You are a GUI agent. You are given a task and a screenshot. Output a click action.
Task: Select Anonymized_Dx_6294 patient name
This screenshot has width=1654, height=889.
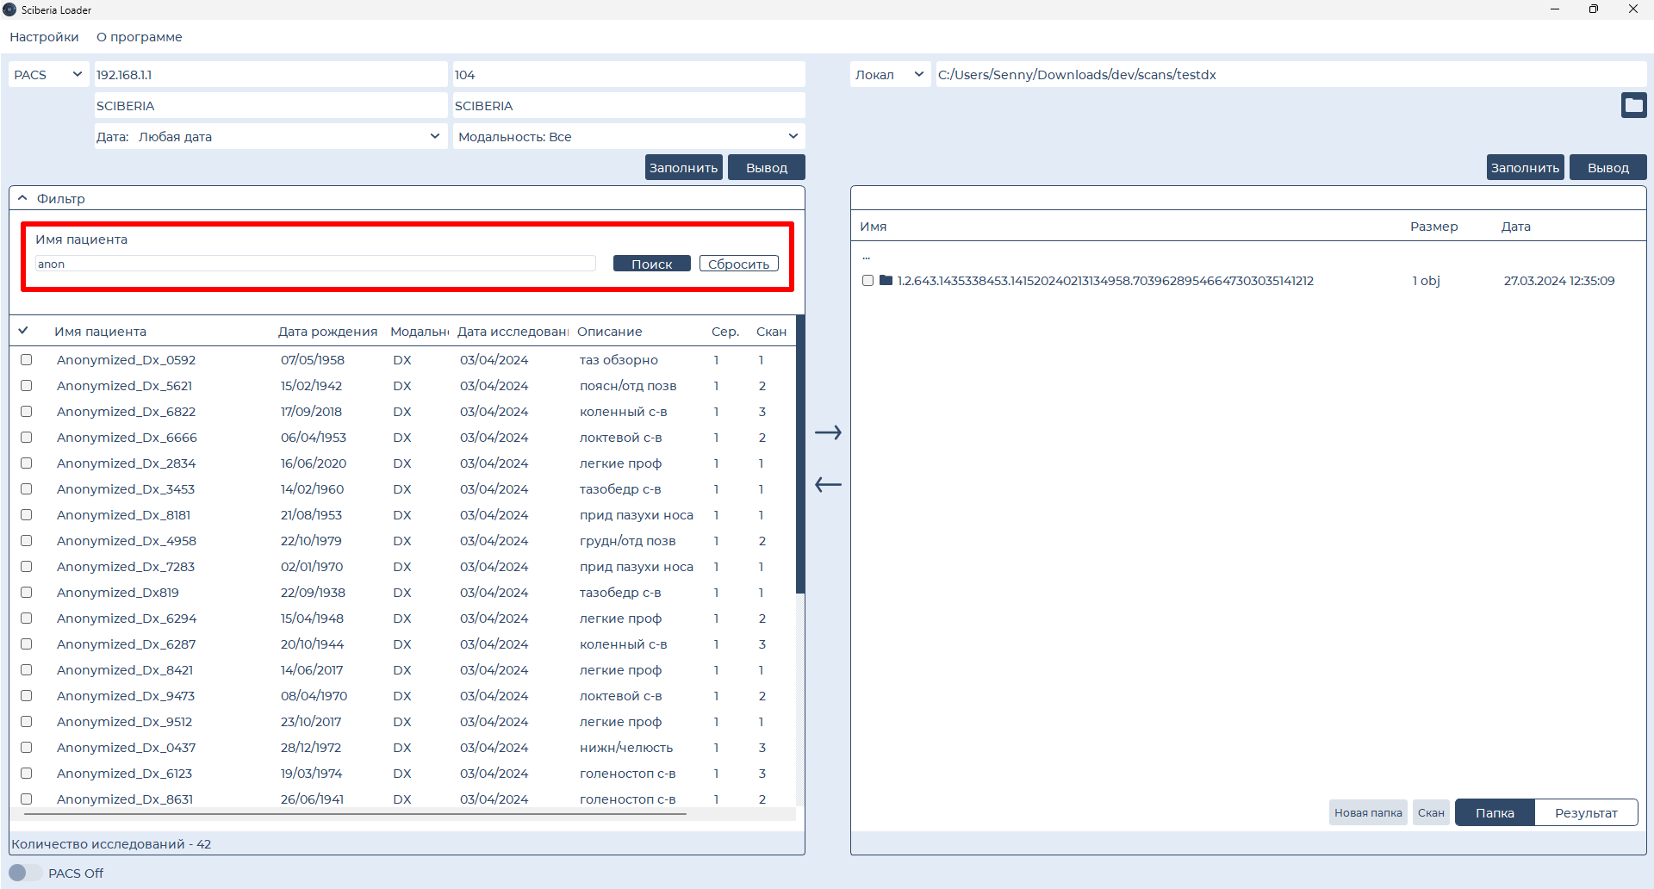pos(127,619)
